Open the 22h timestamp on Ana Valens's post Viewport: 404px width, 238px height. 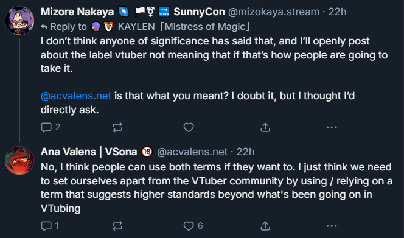coord(245,152)
